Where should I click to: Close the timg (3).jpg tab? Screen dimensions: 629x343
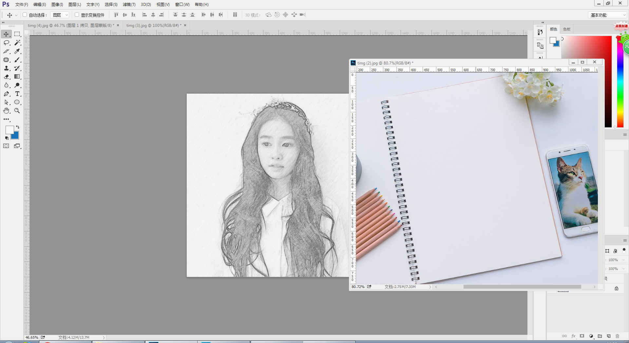coord(185,25)
